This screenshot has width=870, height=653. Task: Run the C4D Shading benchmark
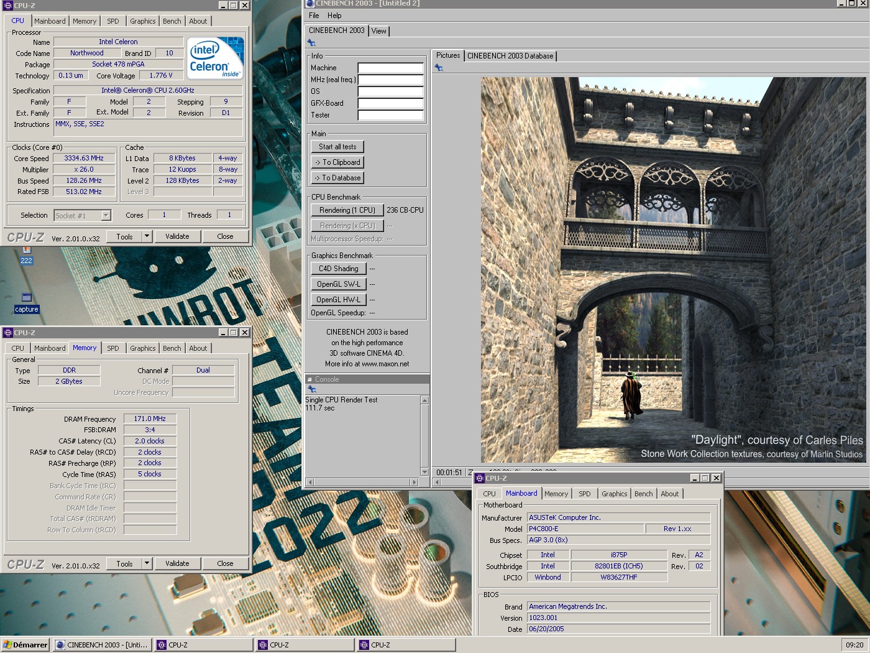339,269
